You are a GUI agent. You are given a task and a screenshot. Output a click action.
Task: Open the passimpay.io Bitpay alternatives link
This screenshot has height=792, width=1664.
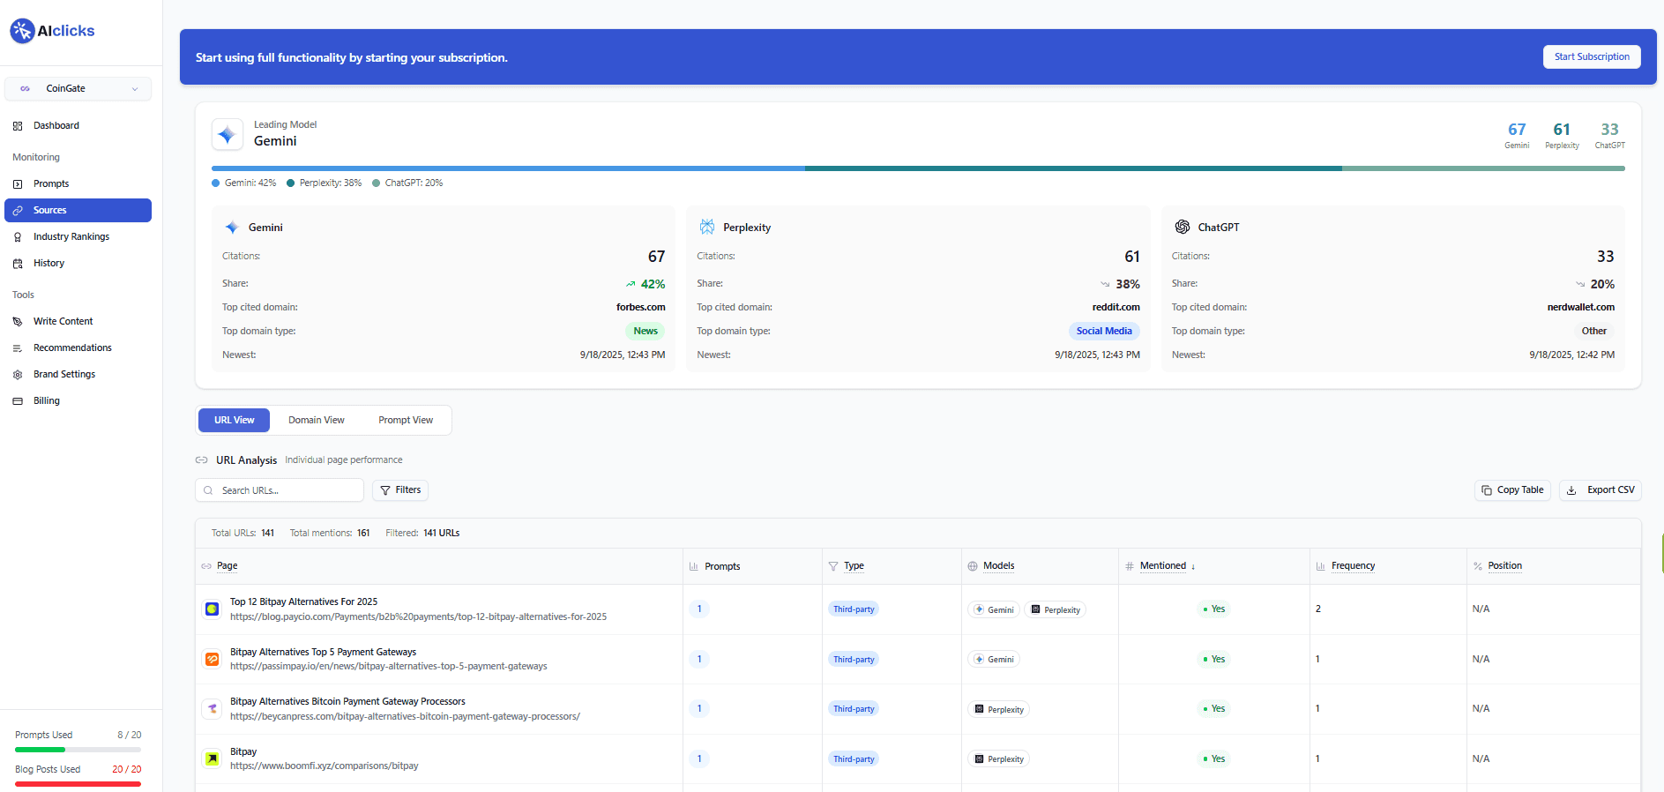point(389,666)
